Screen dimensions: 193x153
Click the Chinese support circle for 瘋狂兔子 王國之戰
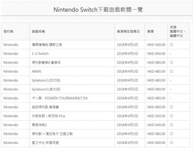click(x=171, y=134)
